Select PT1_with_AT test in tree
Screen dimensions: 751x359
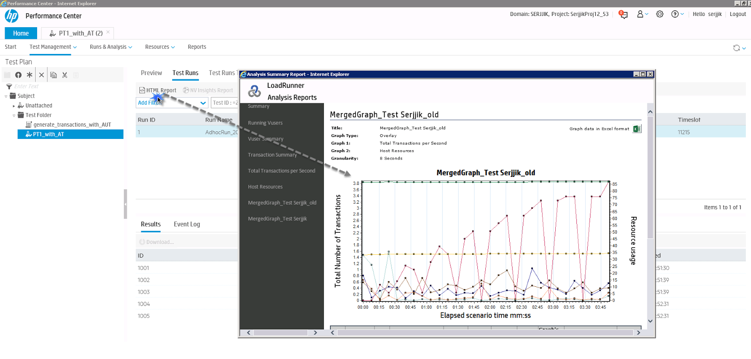[70, 134]
